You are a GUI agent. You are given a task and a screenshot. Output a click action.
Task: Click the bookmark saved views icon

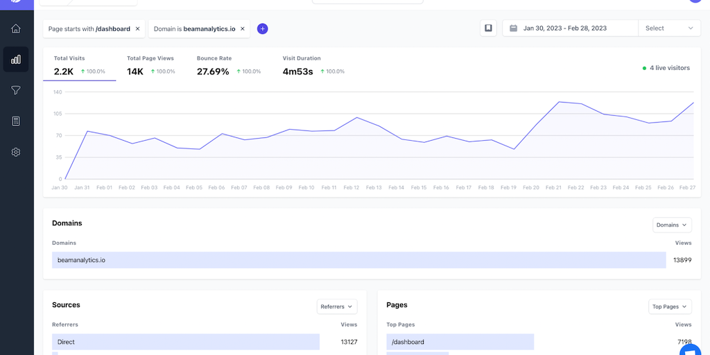(x=488, y=28)
